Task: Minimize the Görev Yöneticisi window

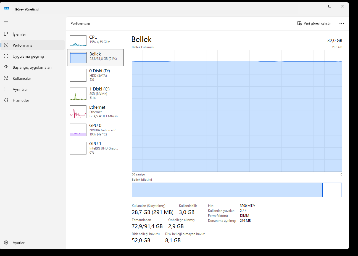Action: pyautogui.click(x=317, y=6)
